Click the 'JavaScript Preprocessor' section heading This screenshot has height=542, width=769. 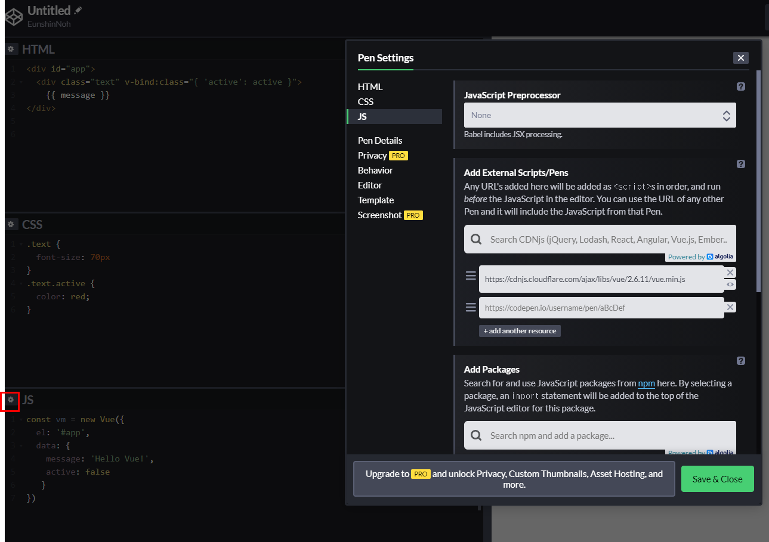pyautogui.click(x=512, y=95)
